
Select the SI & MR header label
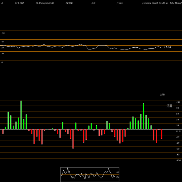19,3
